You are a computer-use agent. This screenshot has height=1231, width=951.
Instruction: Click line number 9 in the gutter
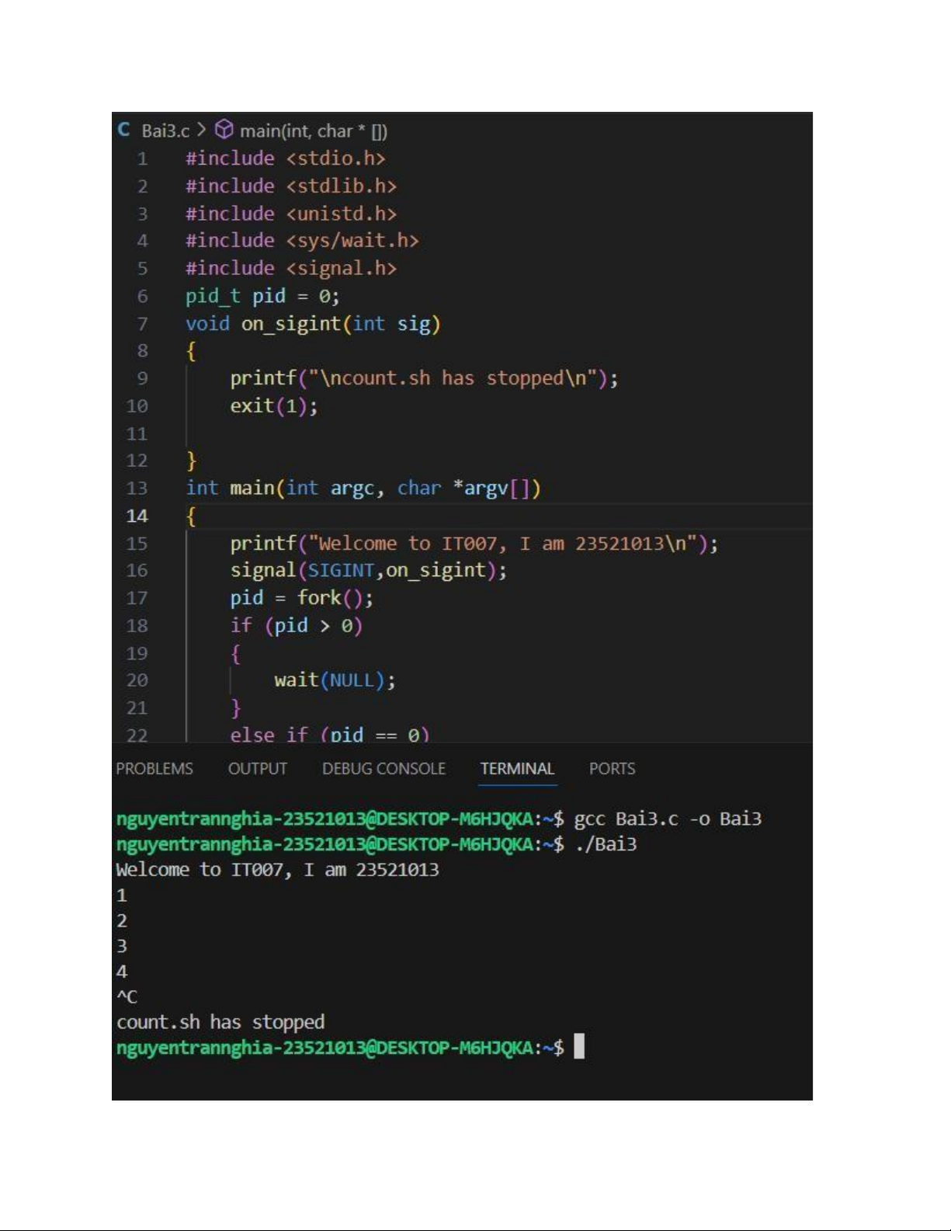coord(142,378)
